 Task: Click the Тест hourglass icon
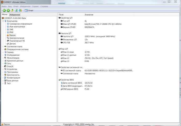click(x=5, y=83)
